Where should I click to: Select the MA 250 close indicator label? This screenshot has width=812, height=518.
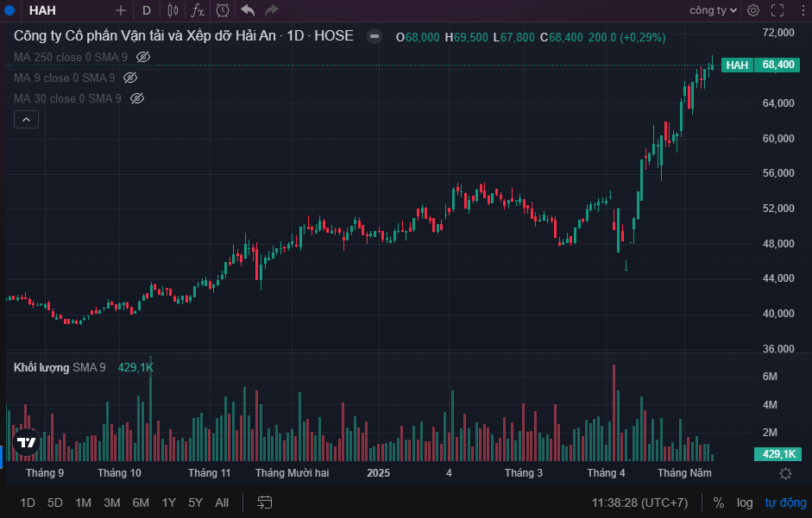pyautogui.click(x=71, y=57)
